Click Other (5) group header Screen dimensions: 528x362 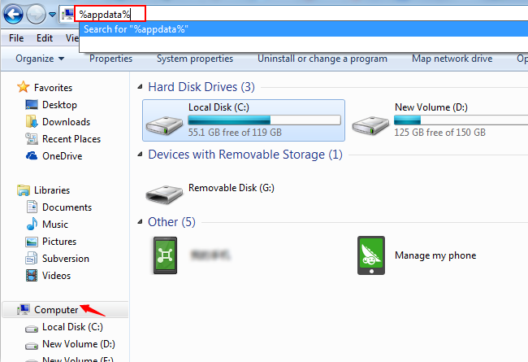pos(171,221)
